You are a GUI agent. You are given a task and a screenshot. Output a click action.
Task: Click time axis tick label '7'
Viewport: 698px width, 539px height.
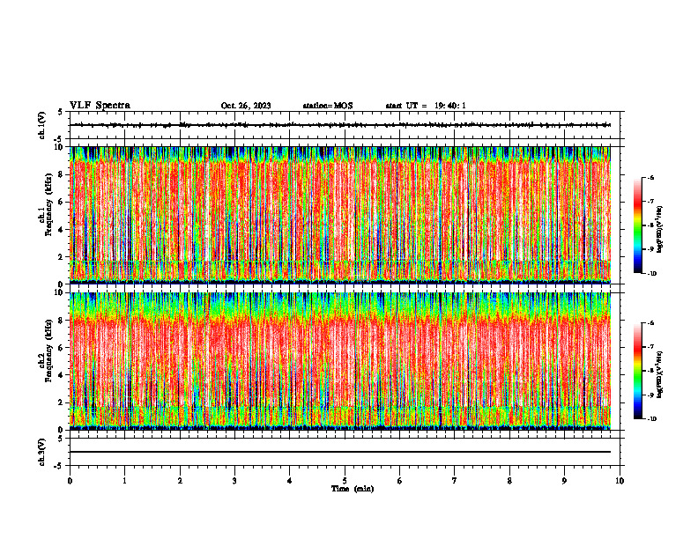455,481
